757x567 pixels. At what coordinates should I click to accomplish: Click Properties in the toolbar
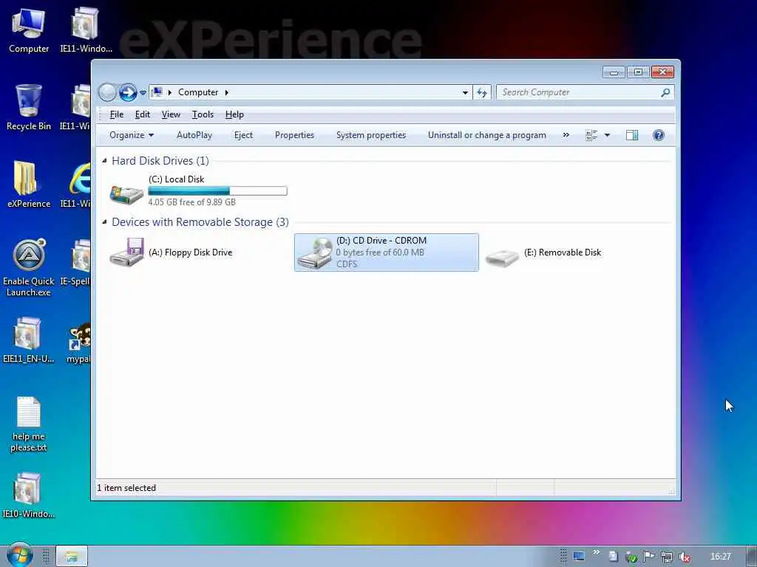(x=294, y=135)
